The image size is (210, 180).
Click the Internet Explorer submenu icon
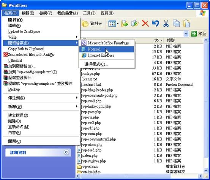84,55
